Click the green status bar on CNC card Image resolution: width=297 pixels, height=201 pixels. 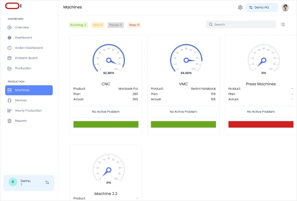pyautogui.click(x=106, y=124)
